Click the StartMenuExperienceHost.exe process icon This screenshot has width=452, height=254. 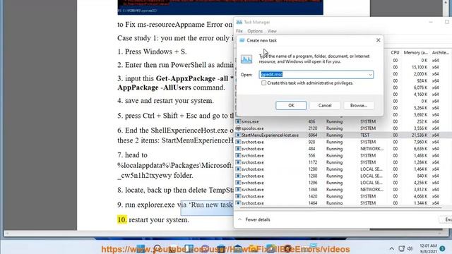(x=238, y=135)
